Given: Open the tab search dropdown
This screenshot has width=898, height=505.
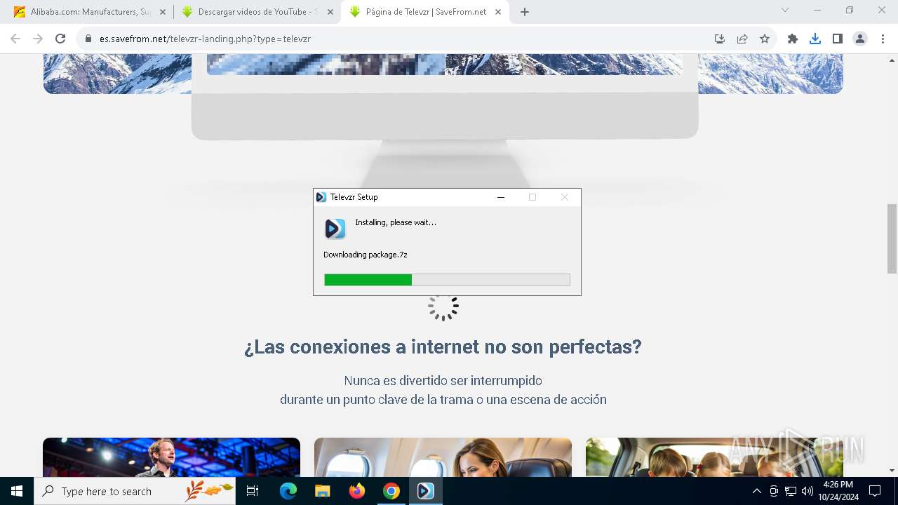Looking at the screenshot, I should pyautogui.click(x=785, y=10).
